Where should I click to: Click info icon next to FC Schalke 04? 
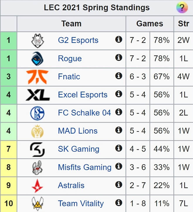coord(119,112)
